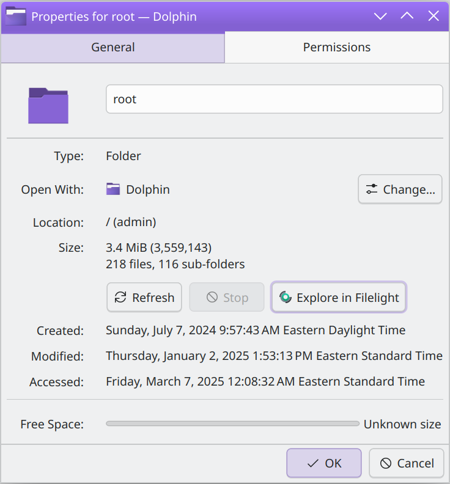Minimize the Properties window

[x=380, y=16]
